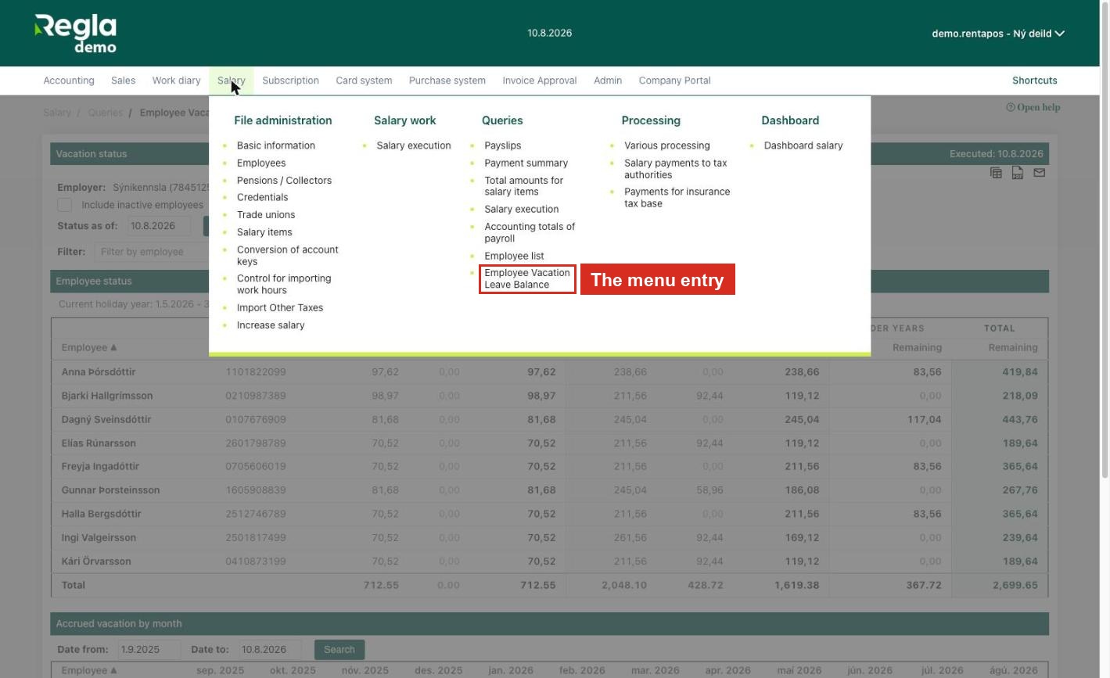The width and height of the screenshot is (1110, 678).
Task: Select Trade unions menu entry
Action: point(265,214)
